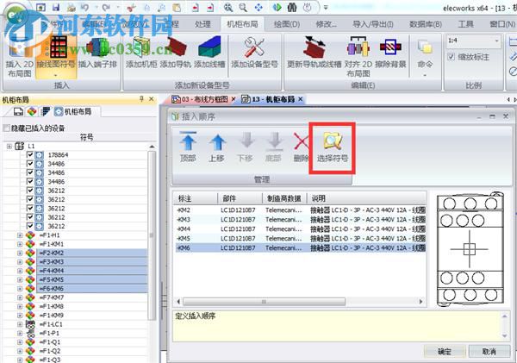Expand the =F1-KM1 tree node

tap(20, 244)
